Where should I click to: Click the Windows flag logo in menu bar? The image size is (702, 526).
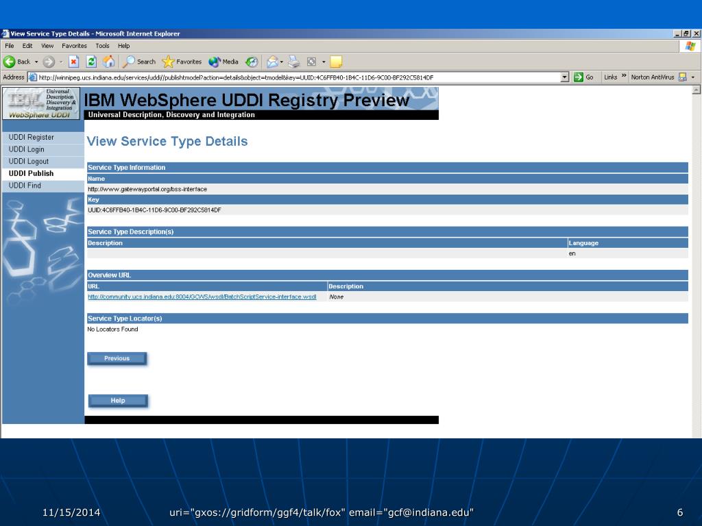pyautogui.click(x=690, y=46)
